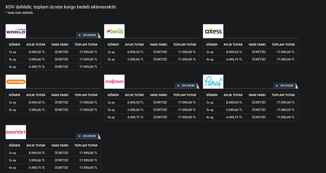Select the 3x ay row in Bonus table
Image resolution: width=326 pixels, height=173 pixels.
pyautogui.click(x=152, y=59)
